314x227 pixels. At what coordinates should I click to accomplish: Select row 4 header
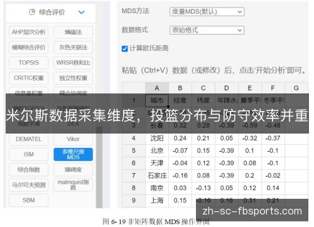pos(134,138)
